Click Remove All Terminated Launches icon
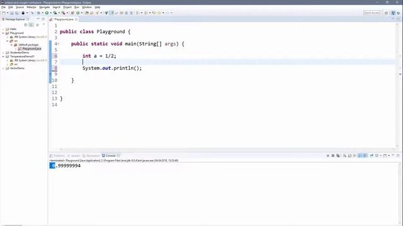Viewport: 403px width, 226px height. (x=338, y=156)
